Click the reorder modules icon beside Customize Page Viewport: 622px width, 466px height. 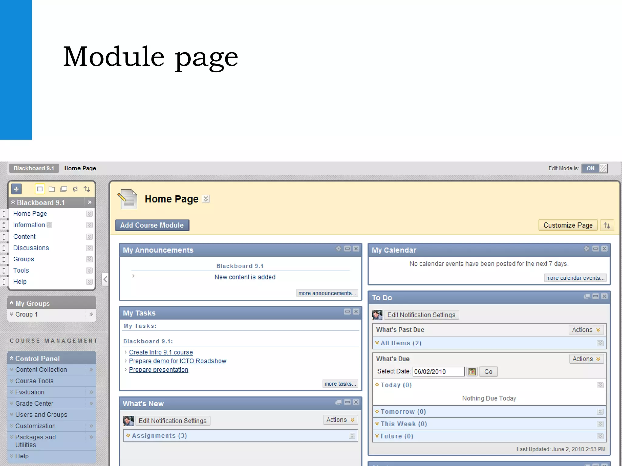click(607, 225)
